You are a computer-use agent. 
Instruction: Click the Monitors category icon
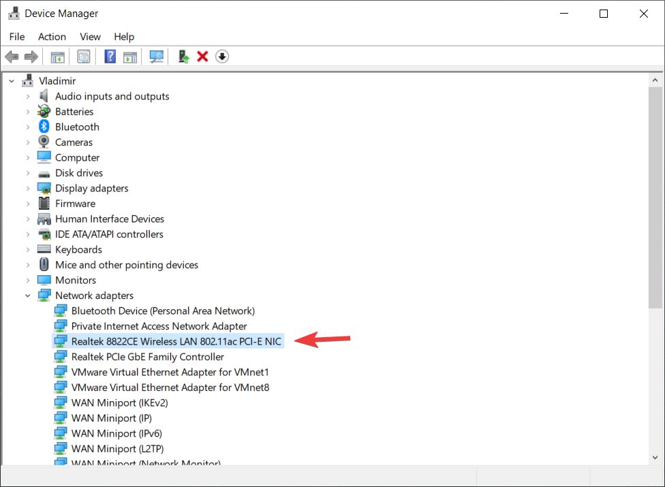pyautogui.click(x=44, y=280)
